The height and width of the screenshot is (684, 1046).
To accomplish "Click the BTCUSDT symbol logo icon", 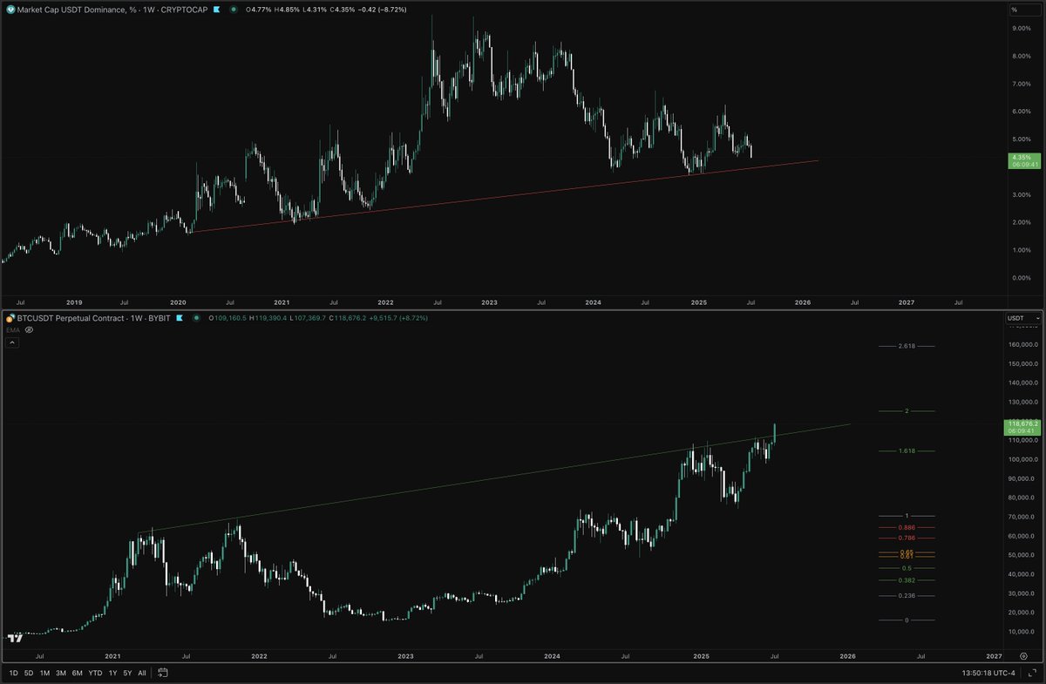I will point(9,318).
